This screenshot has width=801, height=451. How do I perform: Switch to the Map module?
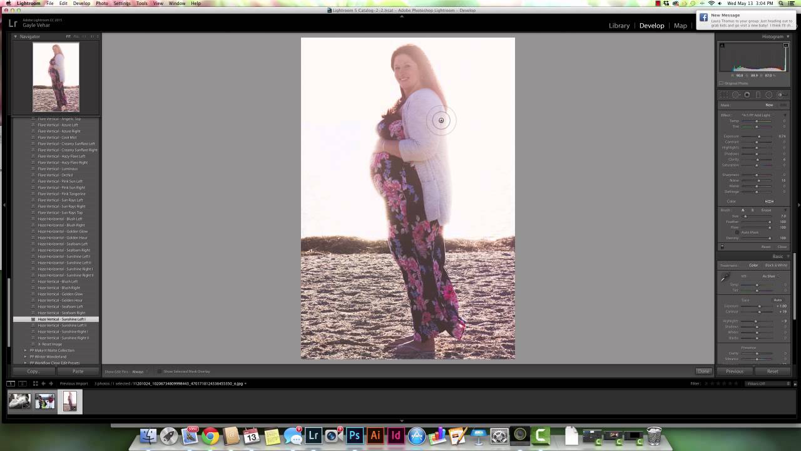[680, 26]
